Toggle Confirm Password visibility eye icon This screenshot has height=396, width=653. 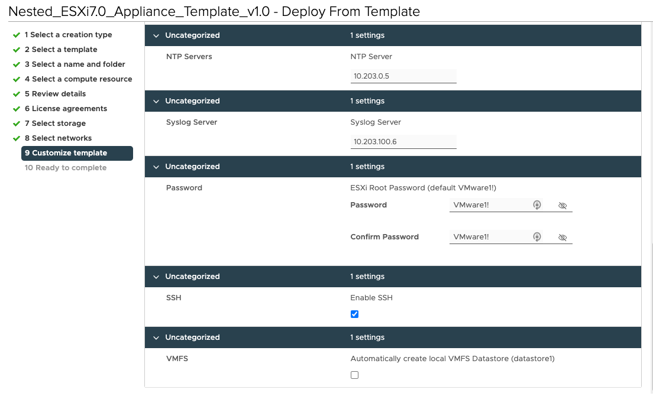click(x=563, y=238)
